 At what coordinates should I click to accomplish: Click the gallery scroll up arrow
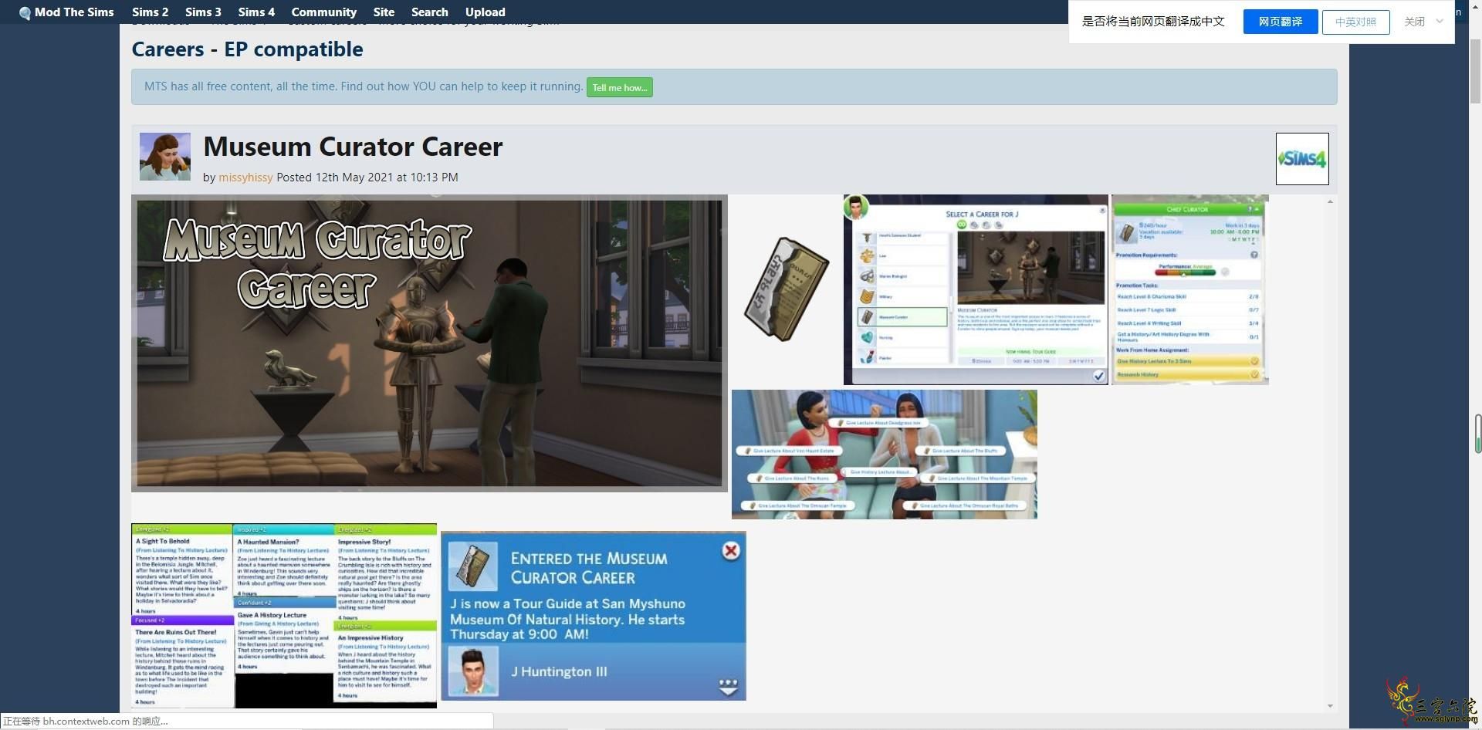coord(1329,201)
